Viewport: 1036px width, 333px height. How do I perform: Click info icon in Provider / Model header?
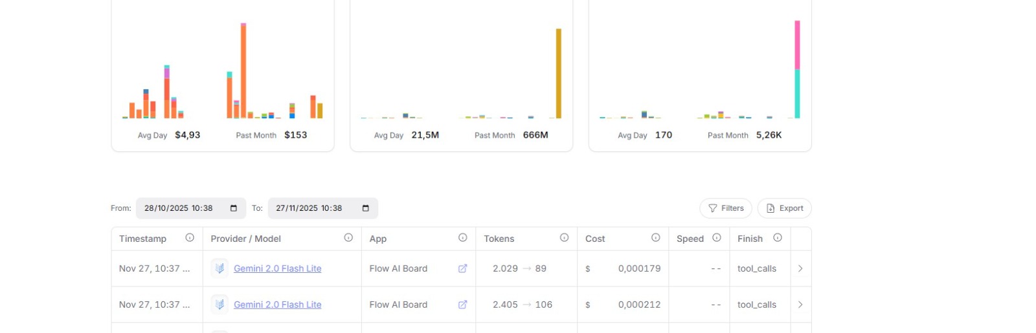point(348,238)
